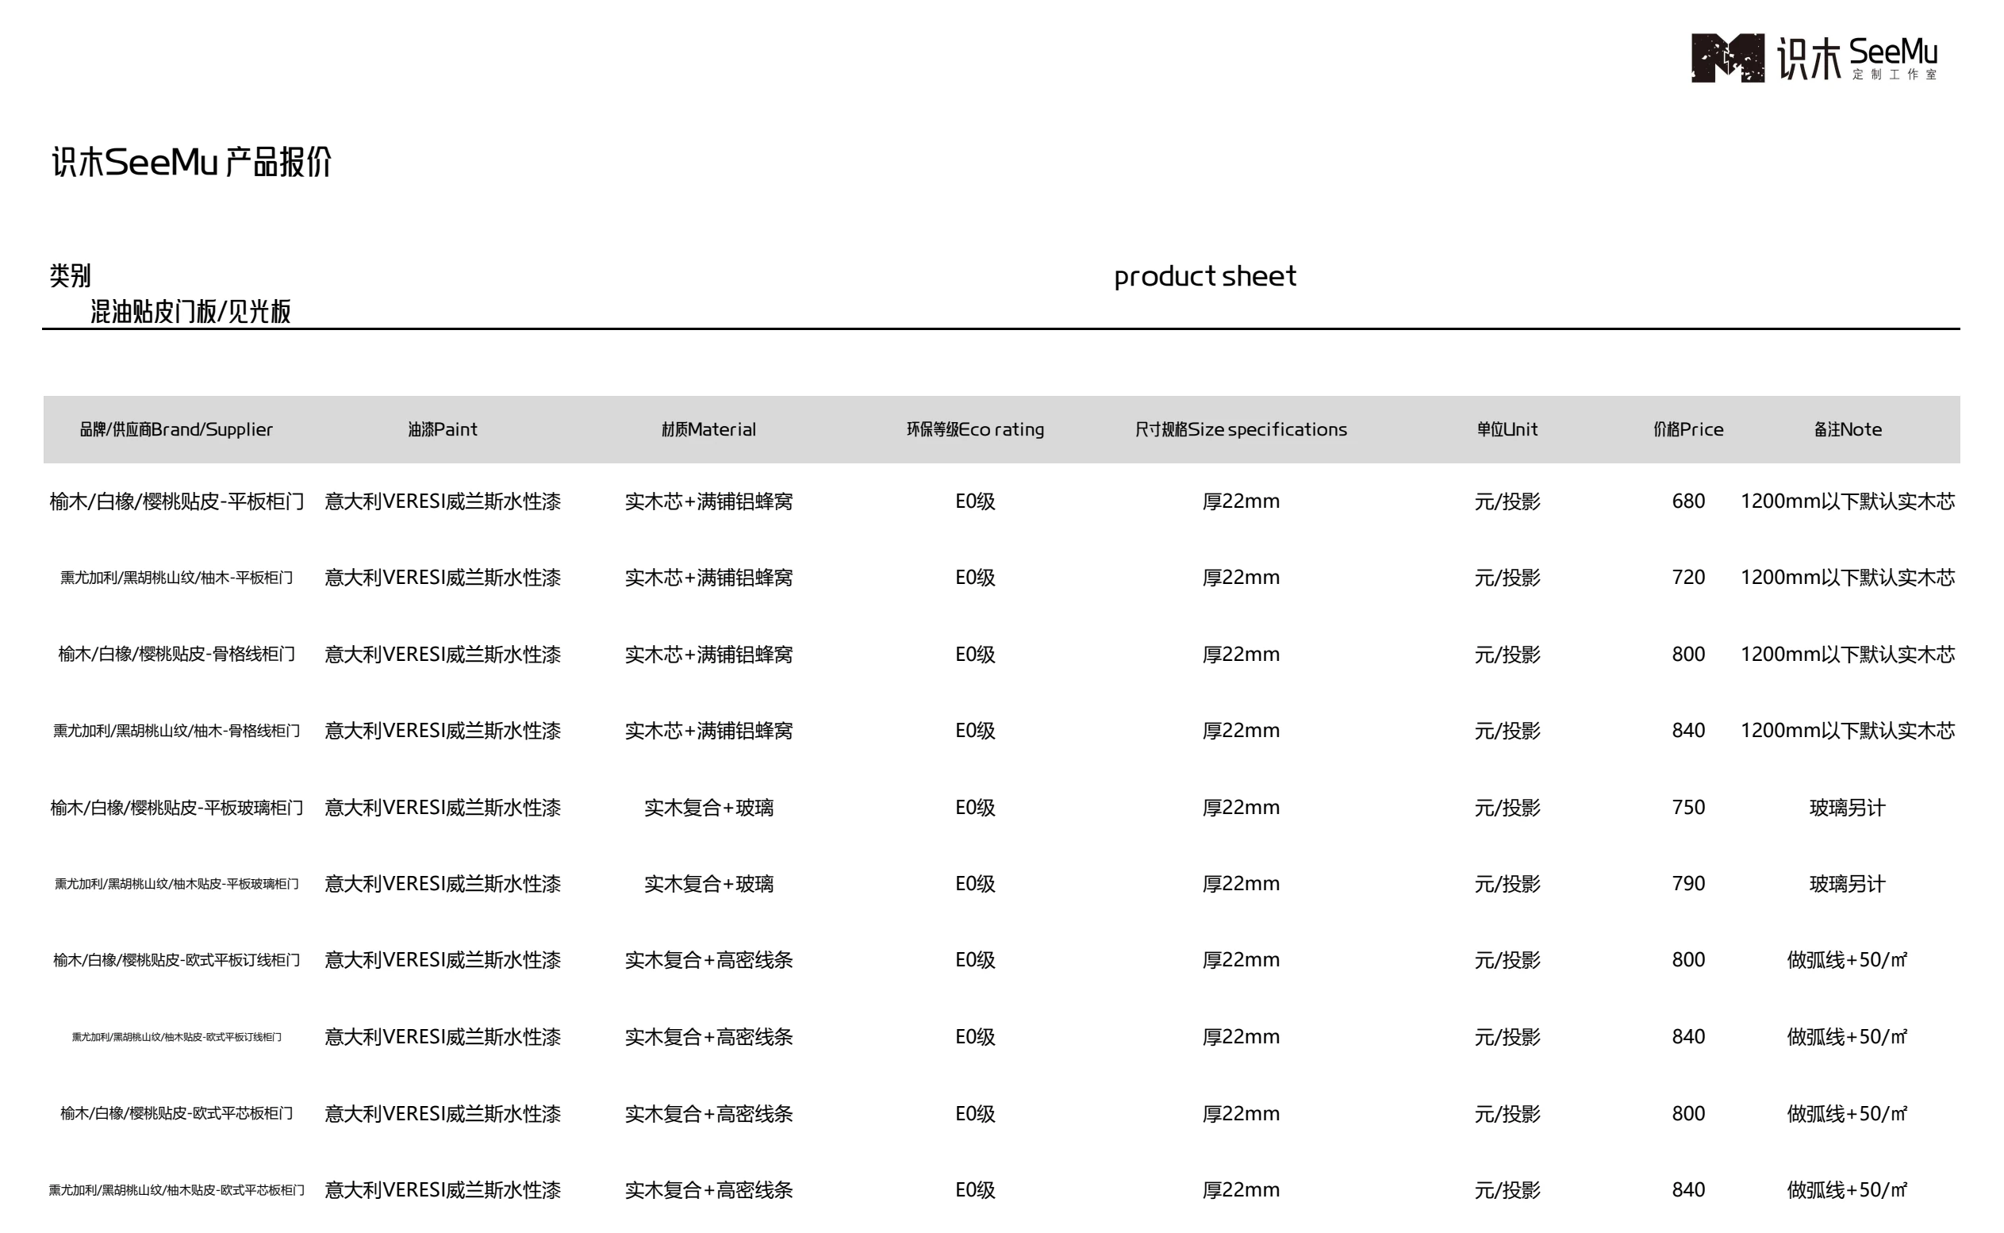Click the SeeMu logo icon

1727,58
